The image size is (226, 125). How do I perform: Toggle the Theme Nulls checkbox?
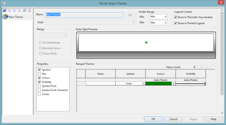pyautogui.click(x=40, y=53)
